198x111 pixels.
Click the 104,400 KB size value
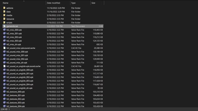[x=98, y=96]
